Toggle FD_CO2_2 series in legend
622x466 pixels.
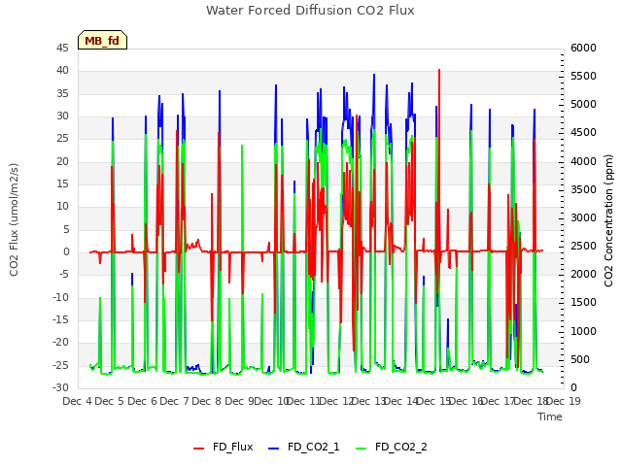(x=392, y=448)
